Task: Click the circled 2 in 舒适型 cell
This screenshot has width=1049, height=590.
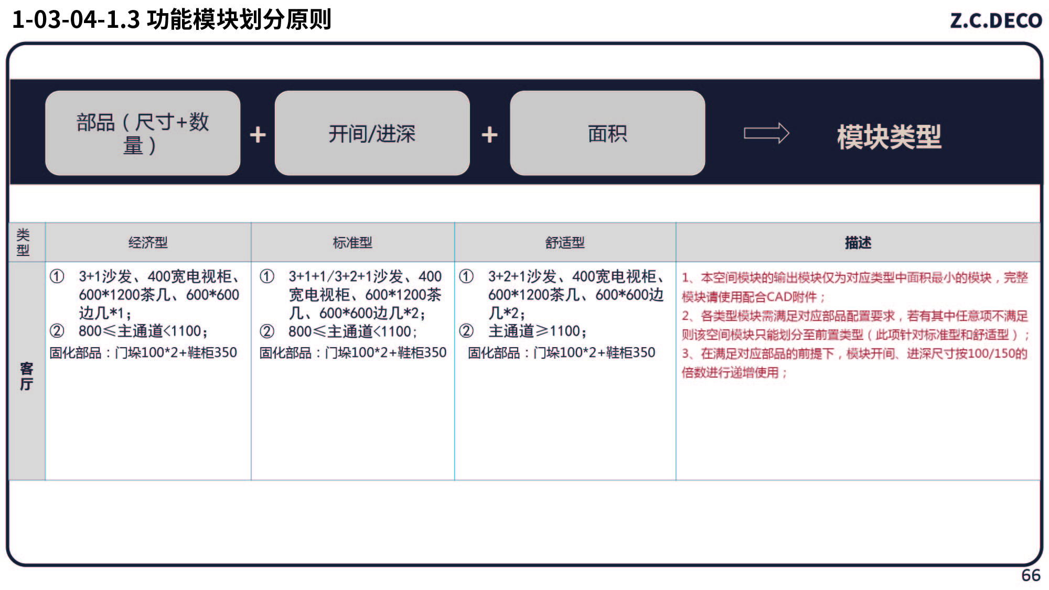Action: pyautogui.click(x=466, y=331)
